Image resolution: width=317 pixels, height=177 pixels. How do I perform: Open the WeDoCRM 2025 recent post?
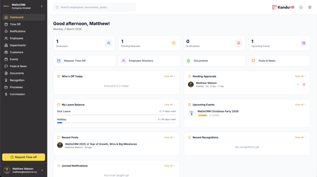[x=101, y=144]
